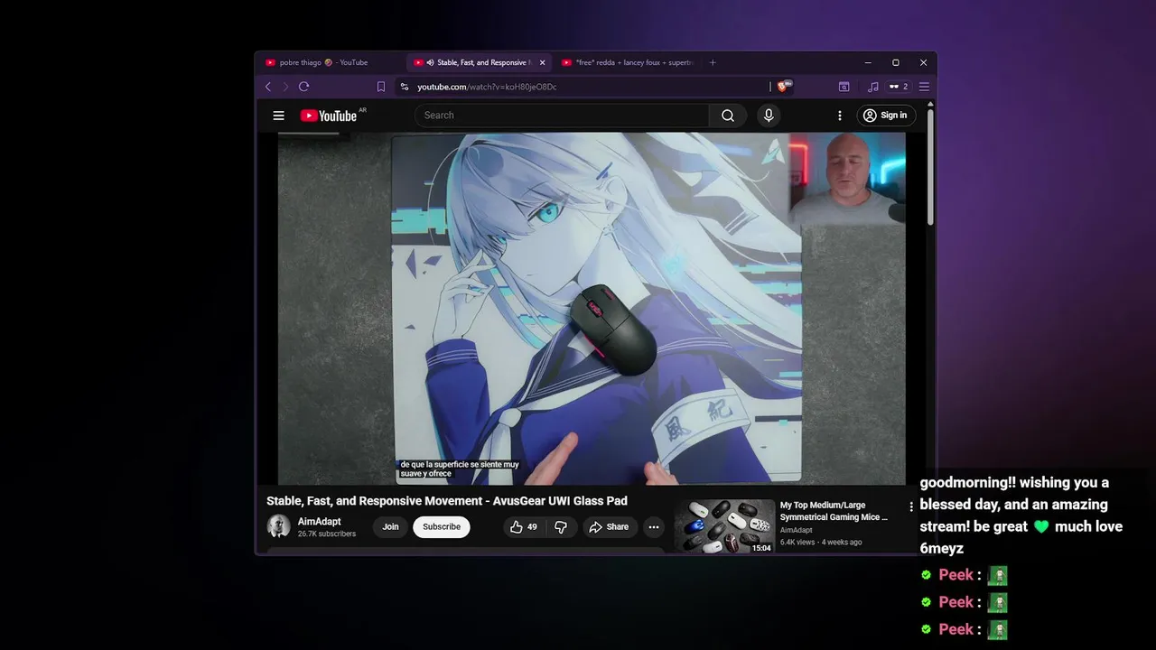Click the Join button
The image size is (1156, 650).
[x=390, y=526]
